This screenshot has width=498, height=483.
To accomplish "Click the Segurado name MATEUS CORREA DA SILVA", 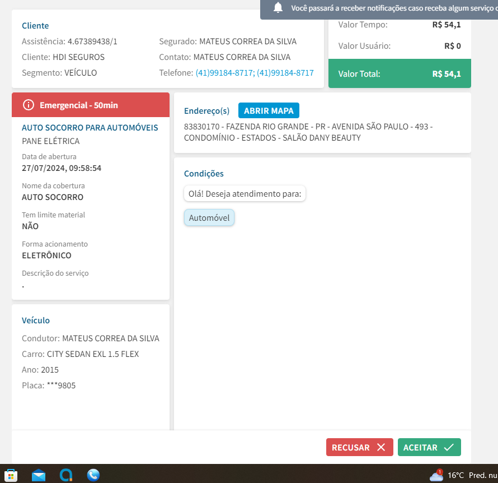I will pos(248,41).
